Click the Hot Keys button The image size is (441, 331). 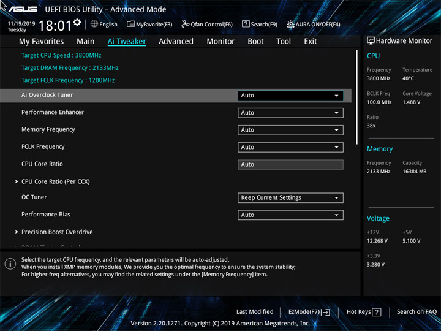(x=364, y=312)
